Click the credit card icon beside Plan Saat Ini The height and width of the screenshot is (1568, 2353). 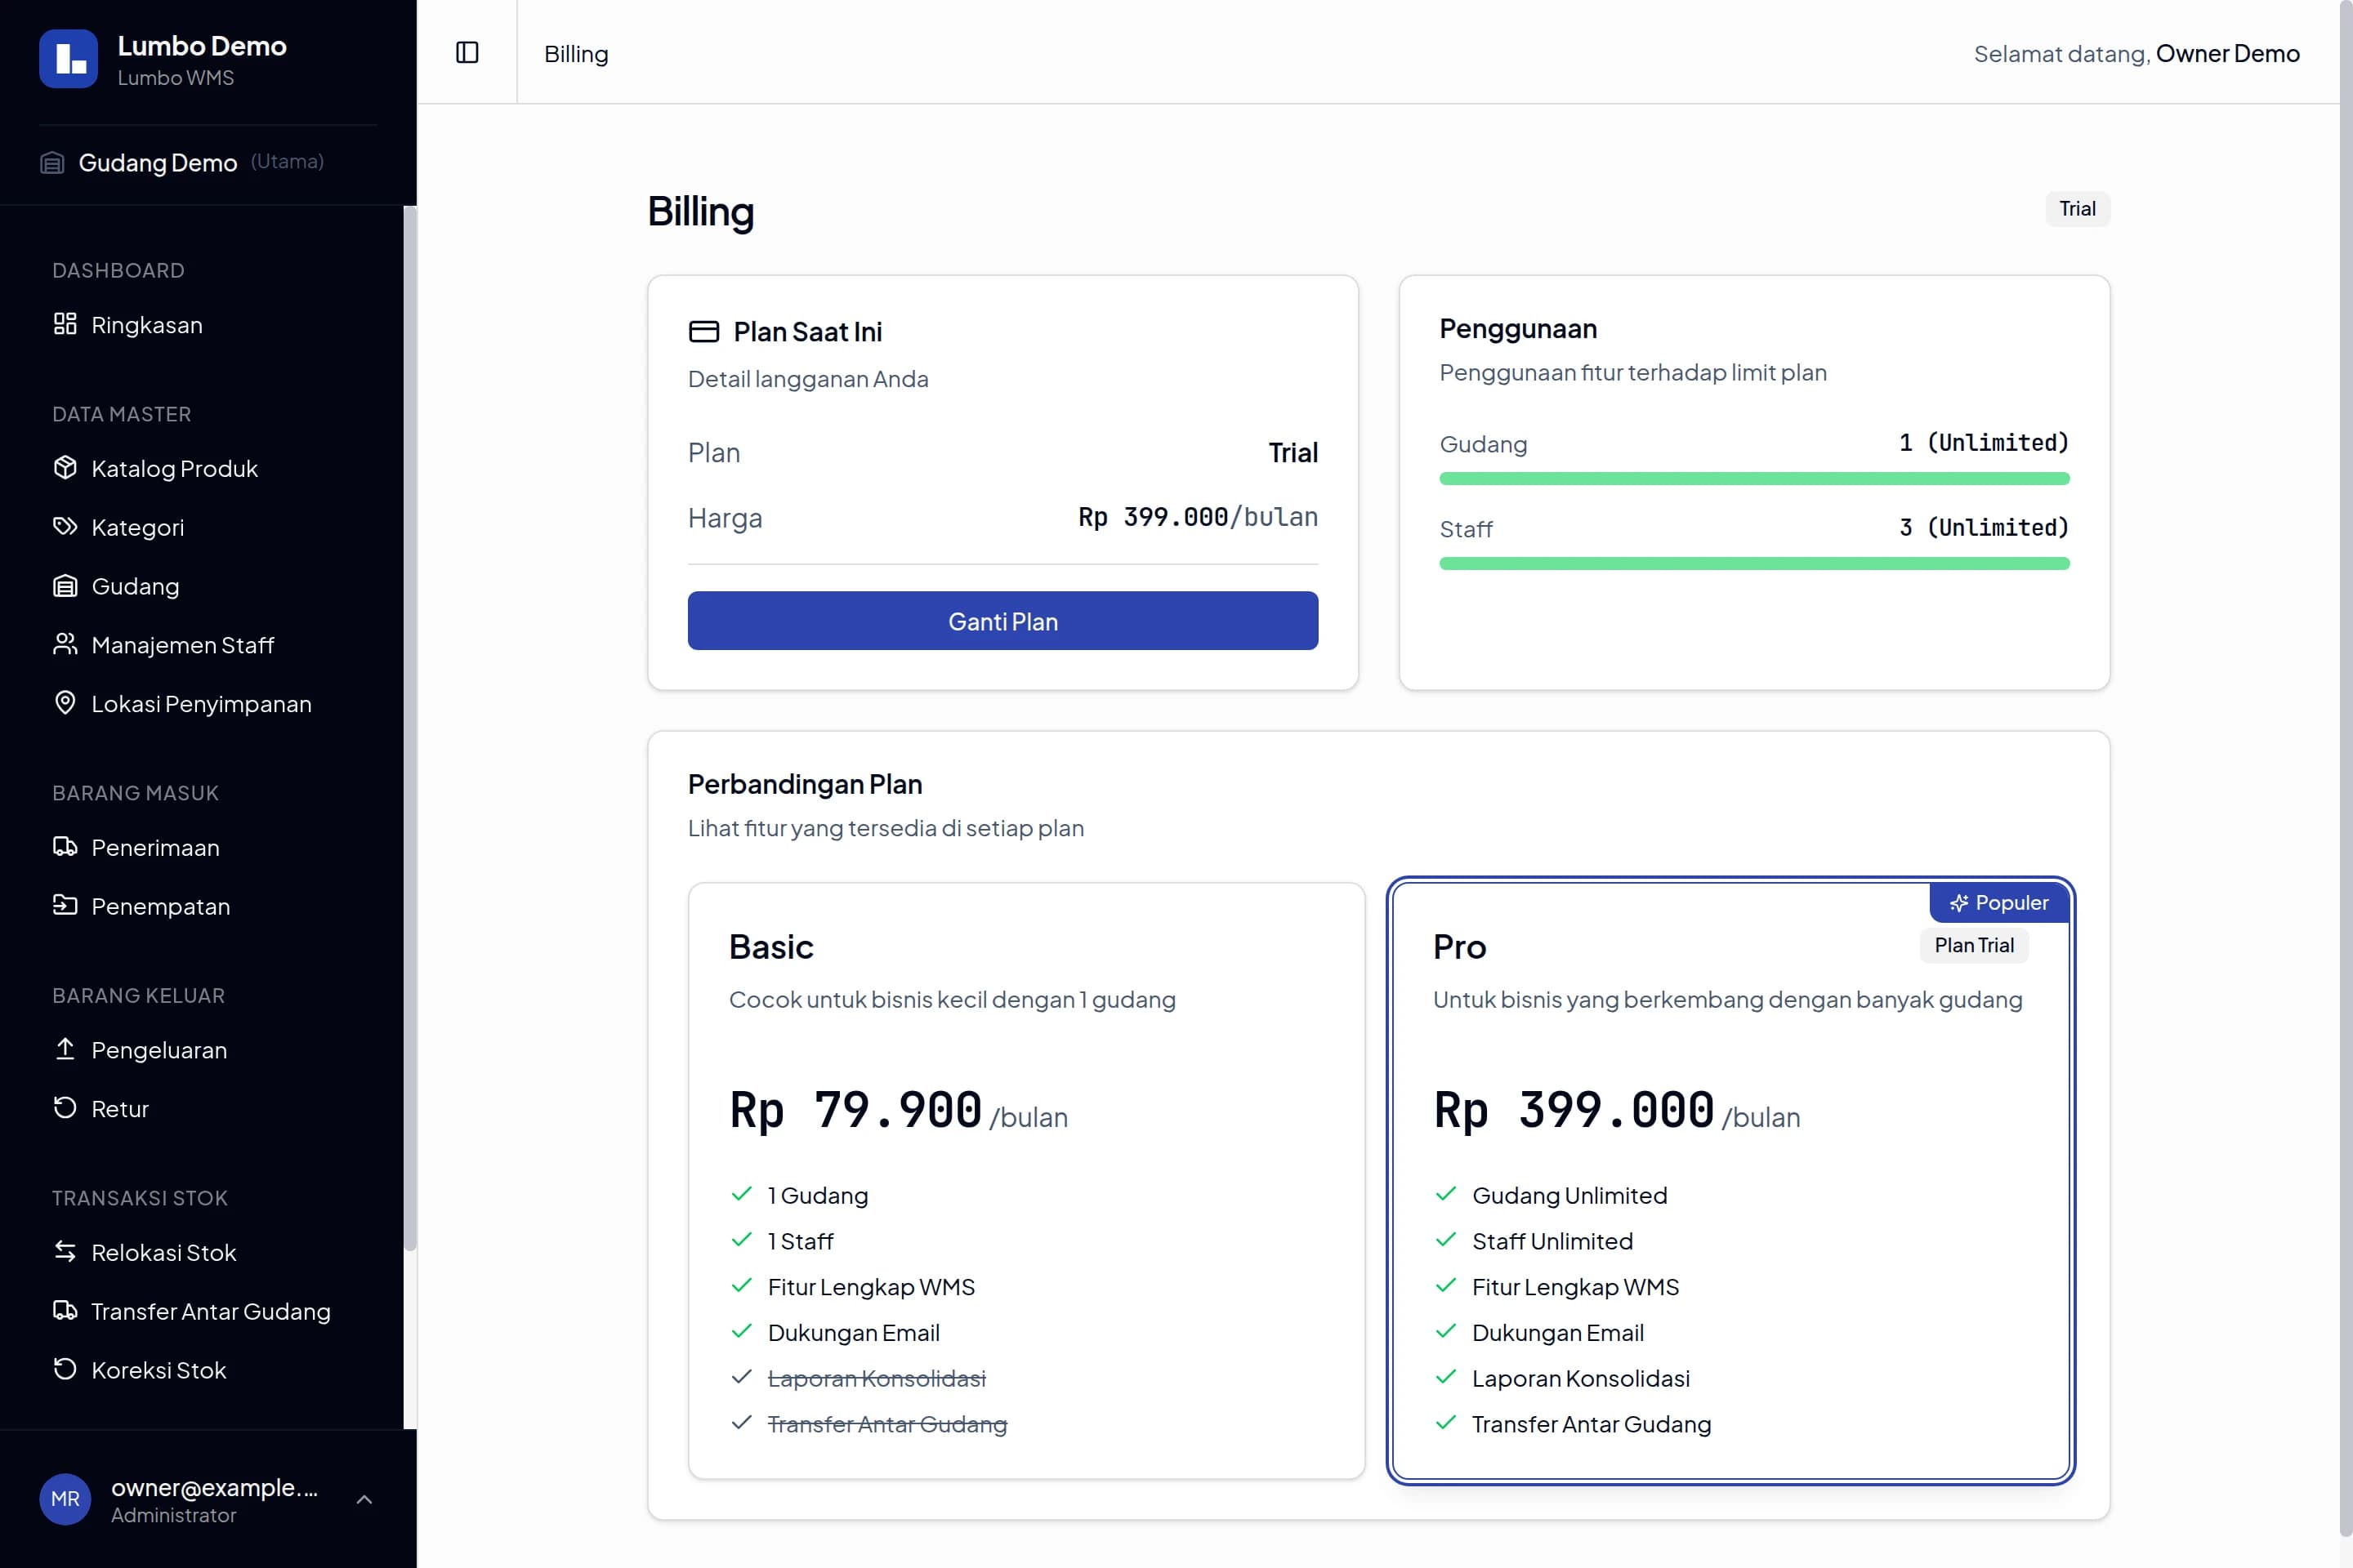coord(704,331)
